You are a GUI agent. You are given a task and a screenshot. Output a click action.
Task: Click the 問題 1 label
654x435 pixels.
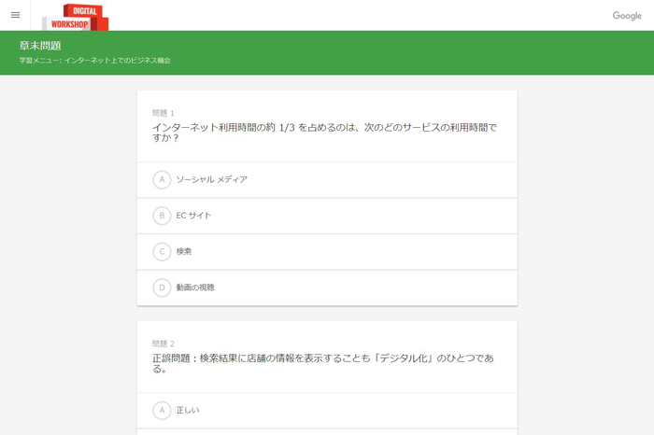(x=163, y=113)
